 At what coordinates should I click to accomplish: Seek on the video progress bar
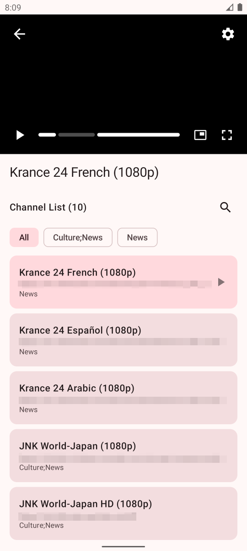pyautogui.click(x=109, y=135)
